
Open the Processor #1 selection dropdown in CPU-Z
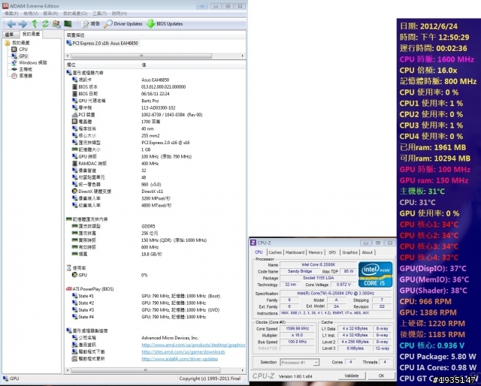point(300,363)
